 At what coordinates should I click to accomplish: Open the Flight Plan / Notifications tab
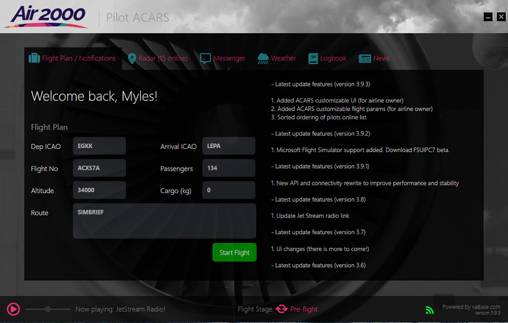pos(73,58)
